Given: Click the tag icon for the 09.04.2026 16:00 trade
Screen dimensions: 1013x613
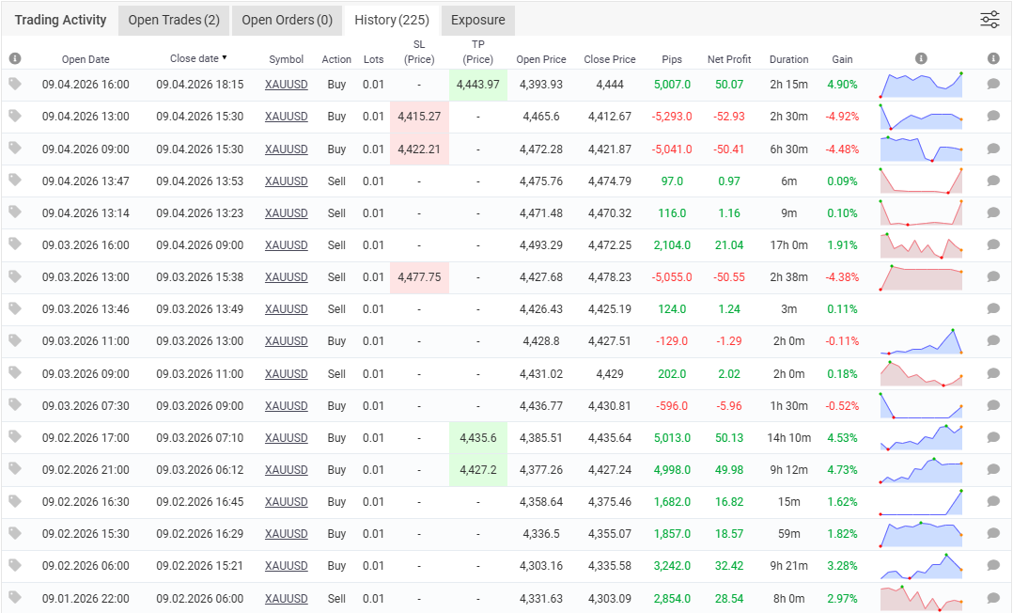Looking at the screenshot, I should [x=15, y=84].
